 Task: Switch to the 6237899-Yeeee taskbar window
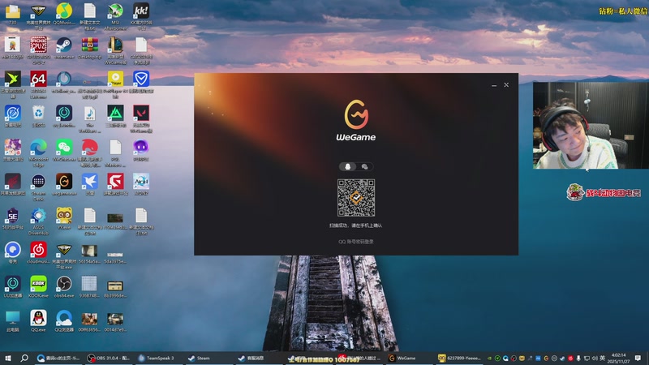click(x=459, y=358)
